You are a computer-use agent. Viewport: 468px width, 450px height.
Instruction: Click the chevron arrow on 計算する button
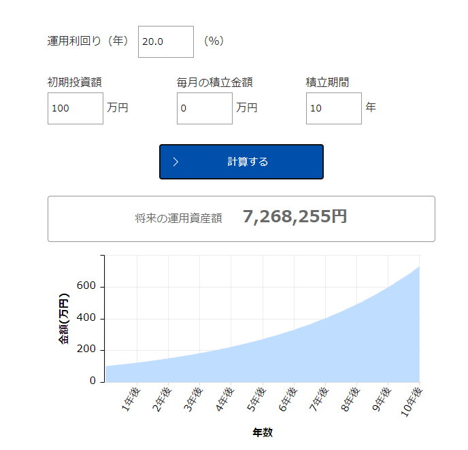pos(175,162)
